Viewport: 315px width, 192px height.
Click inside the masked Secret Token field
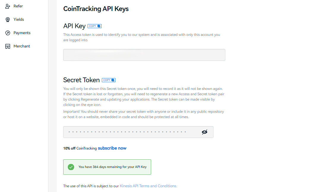coord(131,132)
